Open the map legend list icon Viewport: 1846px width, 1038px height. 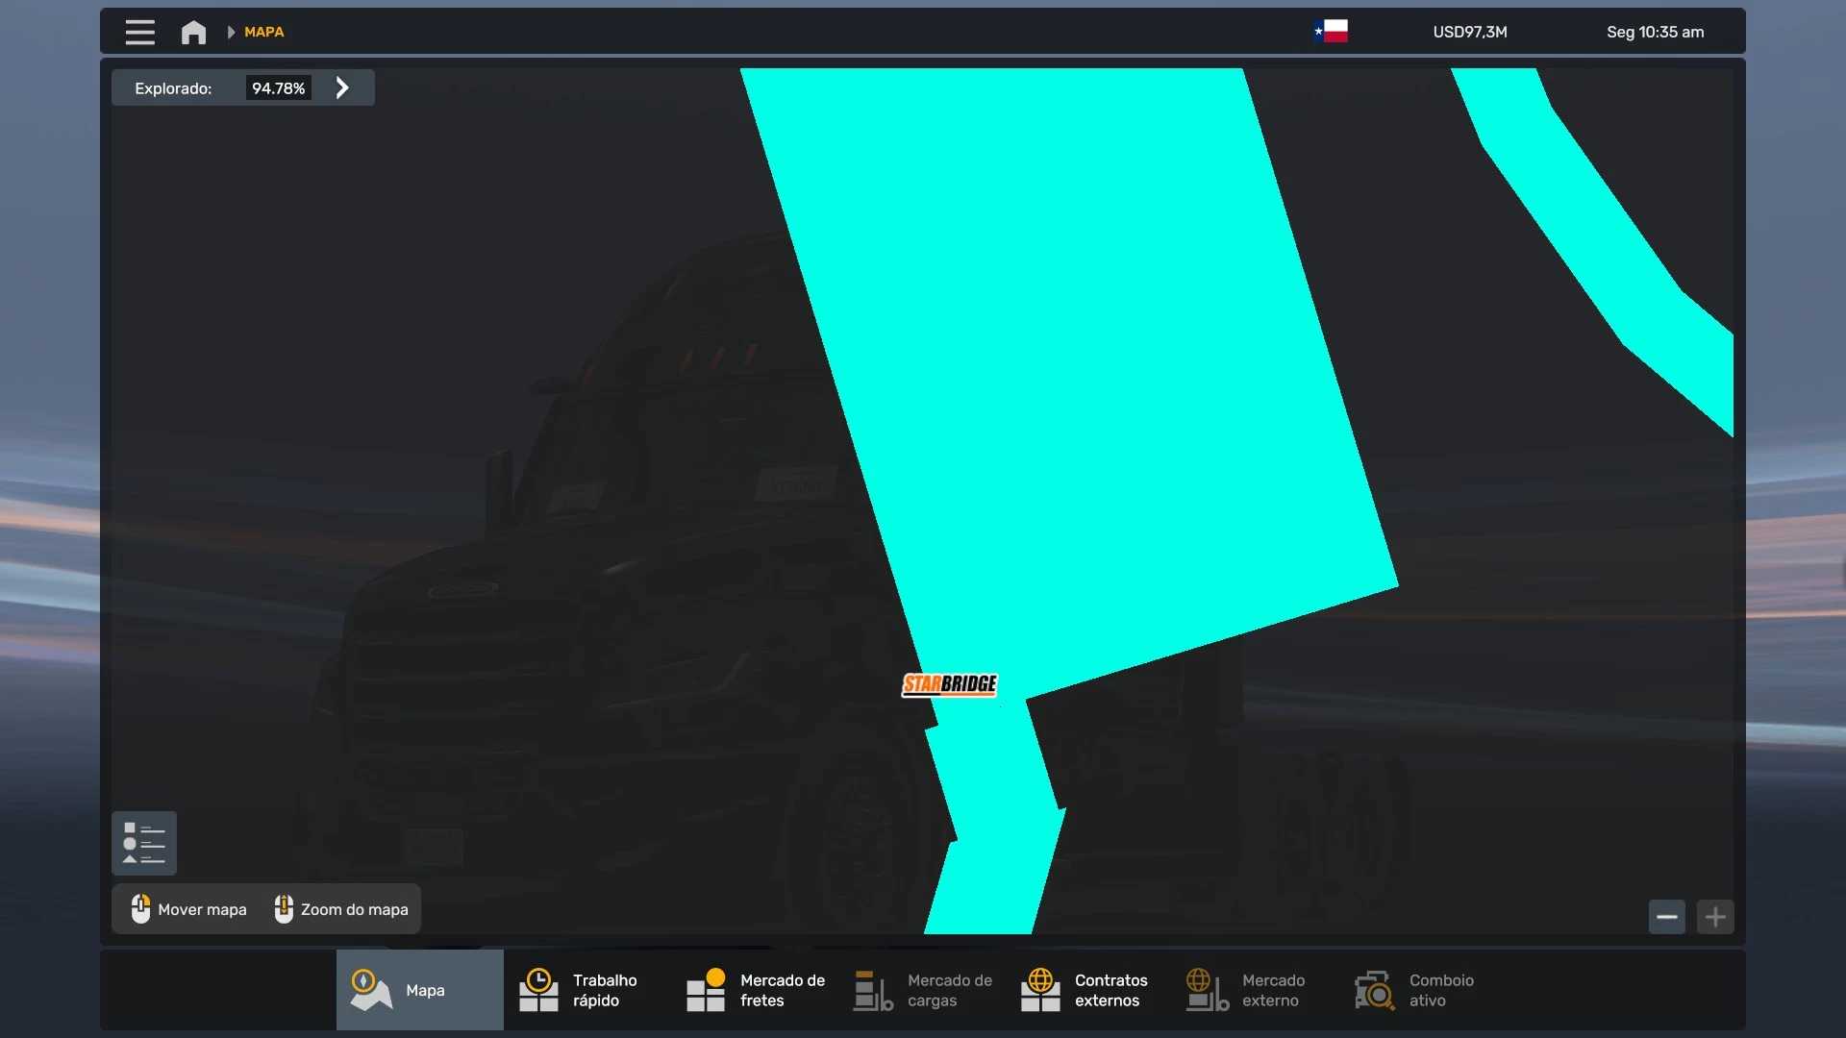tap(144, 843)
